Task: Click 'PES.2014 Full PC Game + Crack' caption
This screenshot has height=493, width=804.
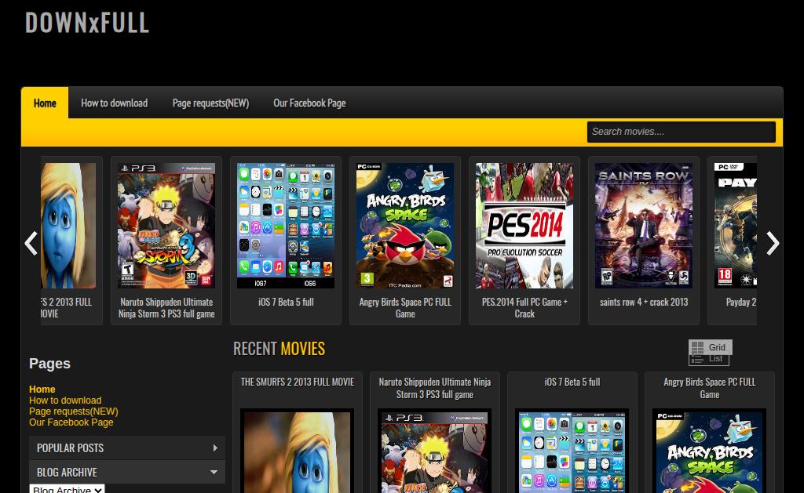Action: coord(524,308)
